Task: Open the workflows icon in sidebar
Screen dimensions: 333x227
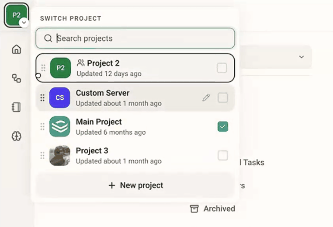Action: [16, 78]
